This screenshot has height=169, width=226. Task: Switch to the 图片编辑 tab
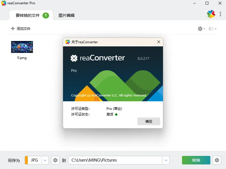66,15
